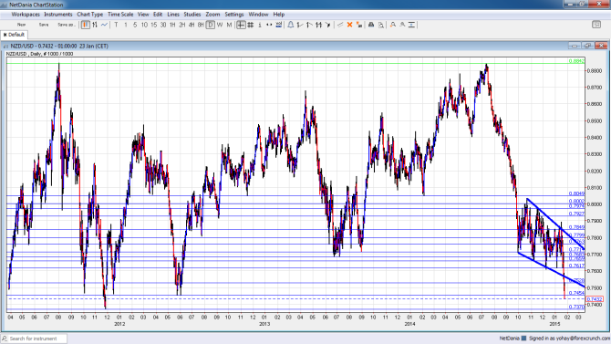Click the down-right arrow order icon
611x344 pixels.
tap(328, 25)
